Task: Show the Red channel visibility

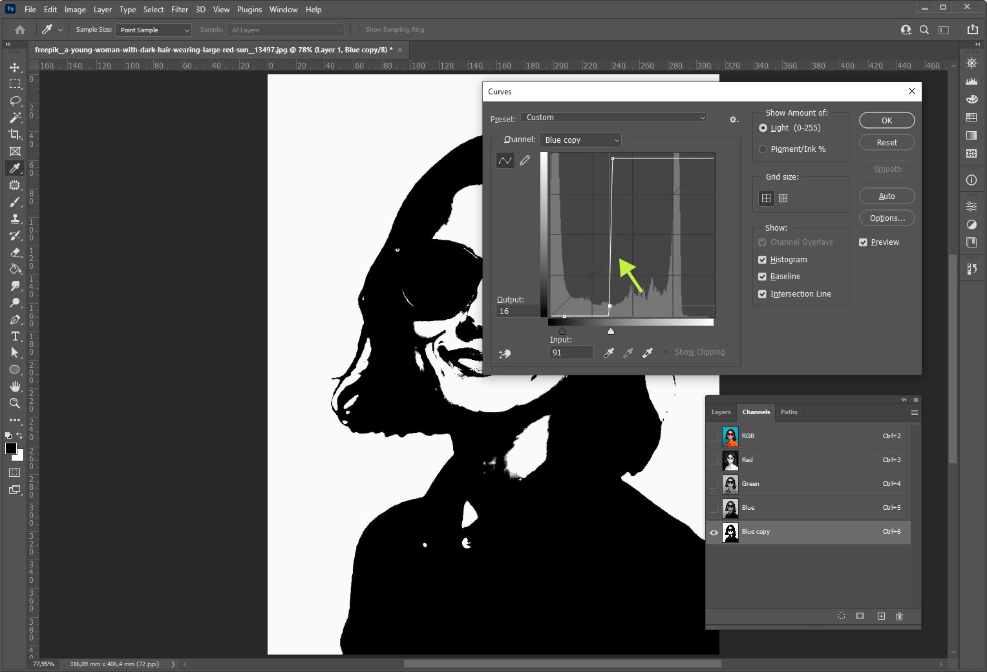Action: pos(714,461)
